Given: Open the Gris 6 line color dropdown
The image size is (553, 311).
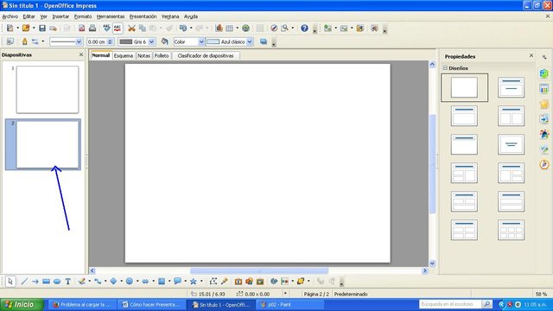Looking at the screenshot, I should click(151, 41).
